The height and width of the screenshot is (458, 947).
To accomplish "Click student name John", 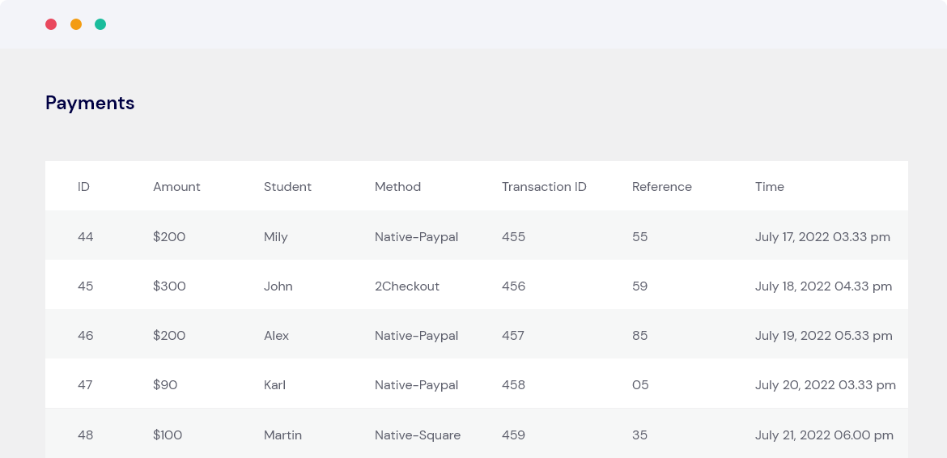I will [278, 286].
